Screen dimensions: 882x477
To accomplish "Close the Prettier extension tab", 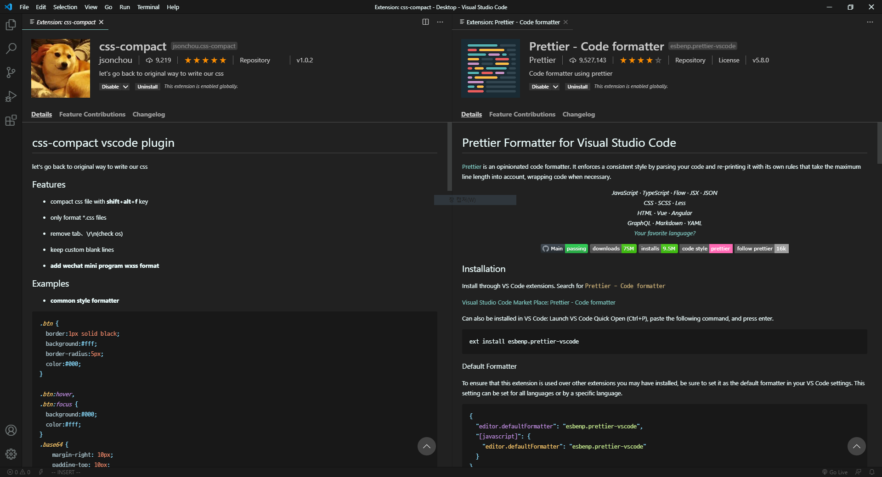I will [x=565, y=22].
